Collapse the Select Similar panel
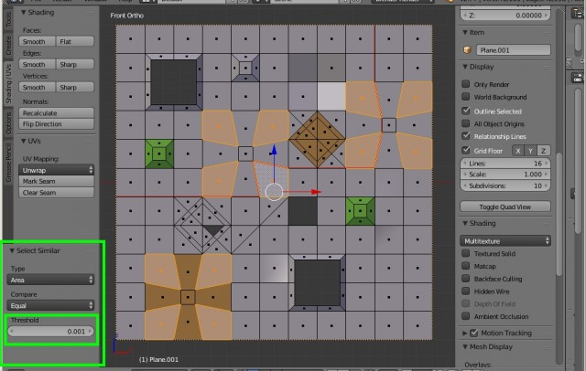This screenshot has height=371, width=586. [x=12, y=250]
